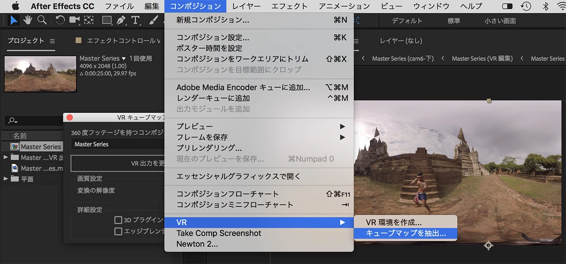Open the エフェクト menu
The height and width of the screenshot is (264, 566).
click(290, 6)
